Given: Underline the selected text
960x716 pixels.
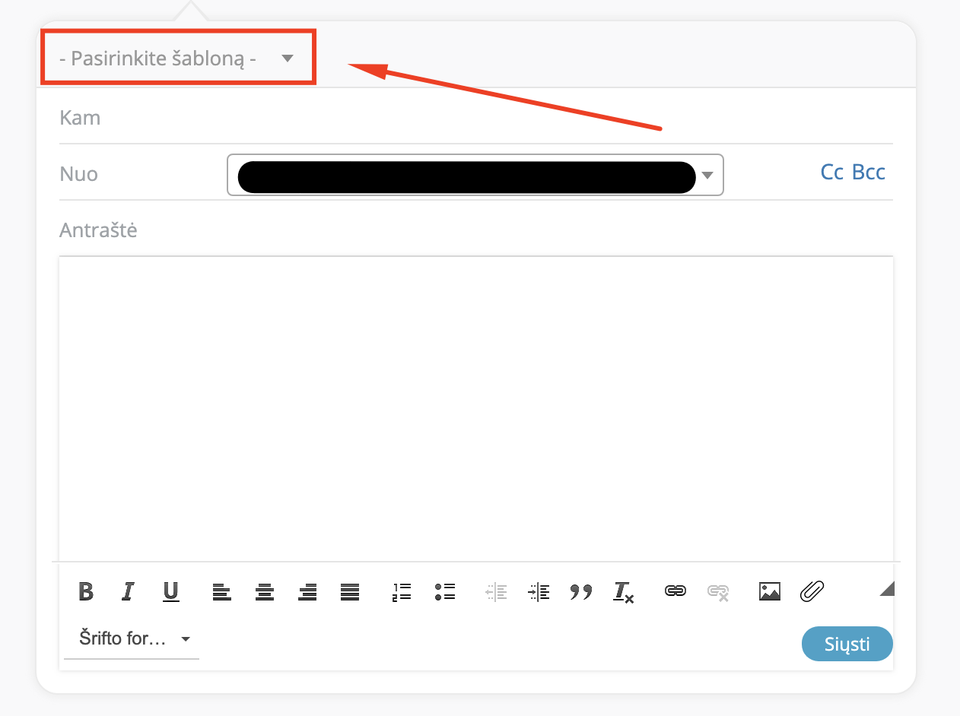Looking at the screenshot, I should [171, 591].
